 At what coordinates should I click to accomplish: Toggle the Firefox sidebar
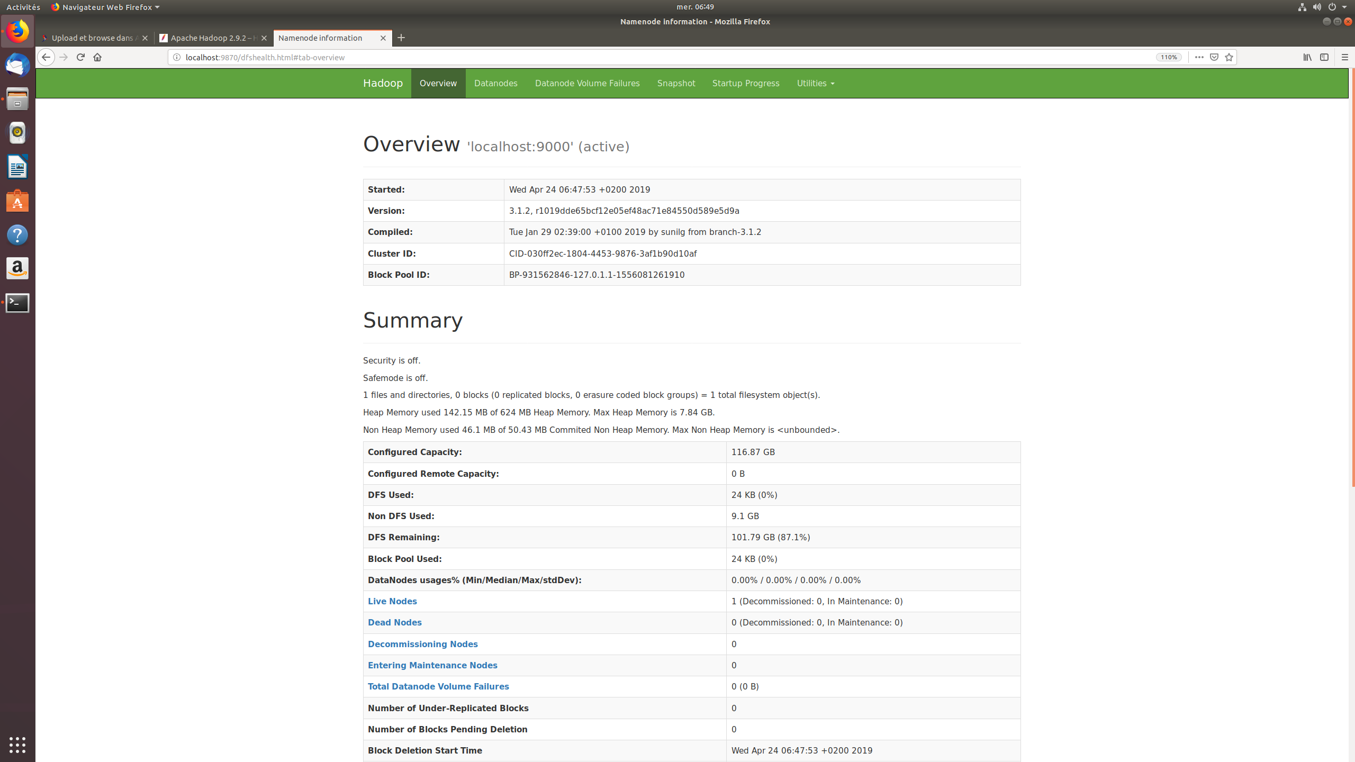pyautogui.click(x=1324, y=57)
